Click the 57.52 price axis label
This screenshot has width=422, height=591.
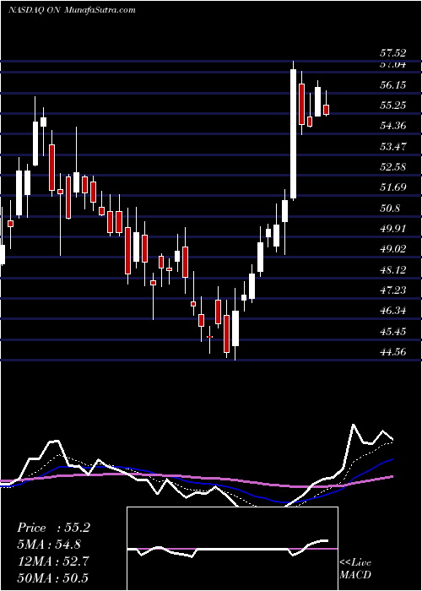coord(392,53)
